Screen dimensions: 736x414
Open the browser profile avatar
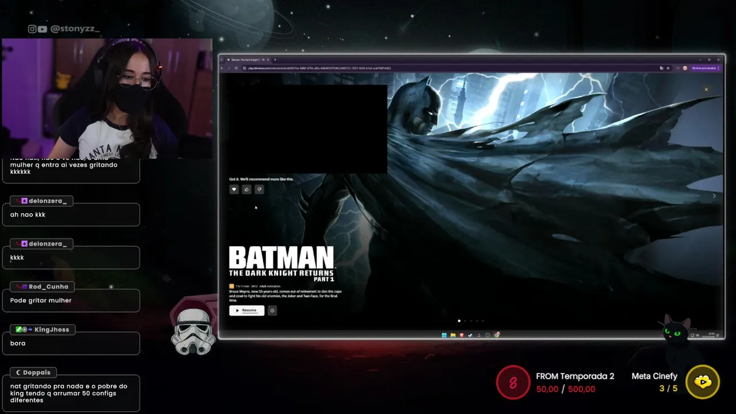point(685,68)
